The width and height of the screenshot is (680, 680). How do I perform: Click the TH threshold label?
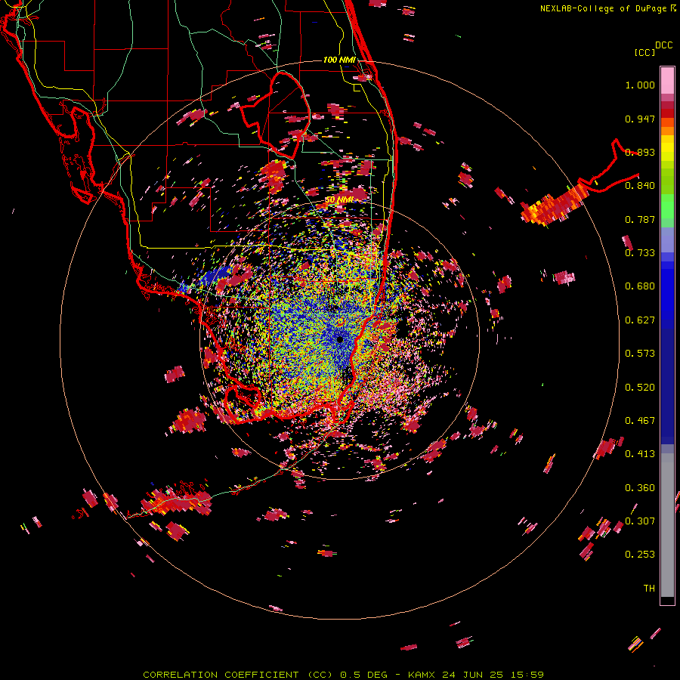(x=649, y=589)
